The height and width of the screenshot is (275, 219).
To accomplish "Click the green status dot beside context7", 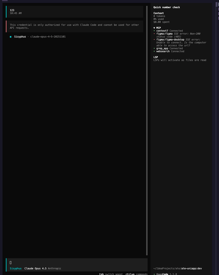I will [154, 31].
